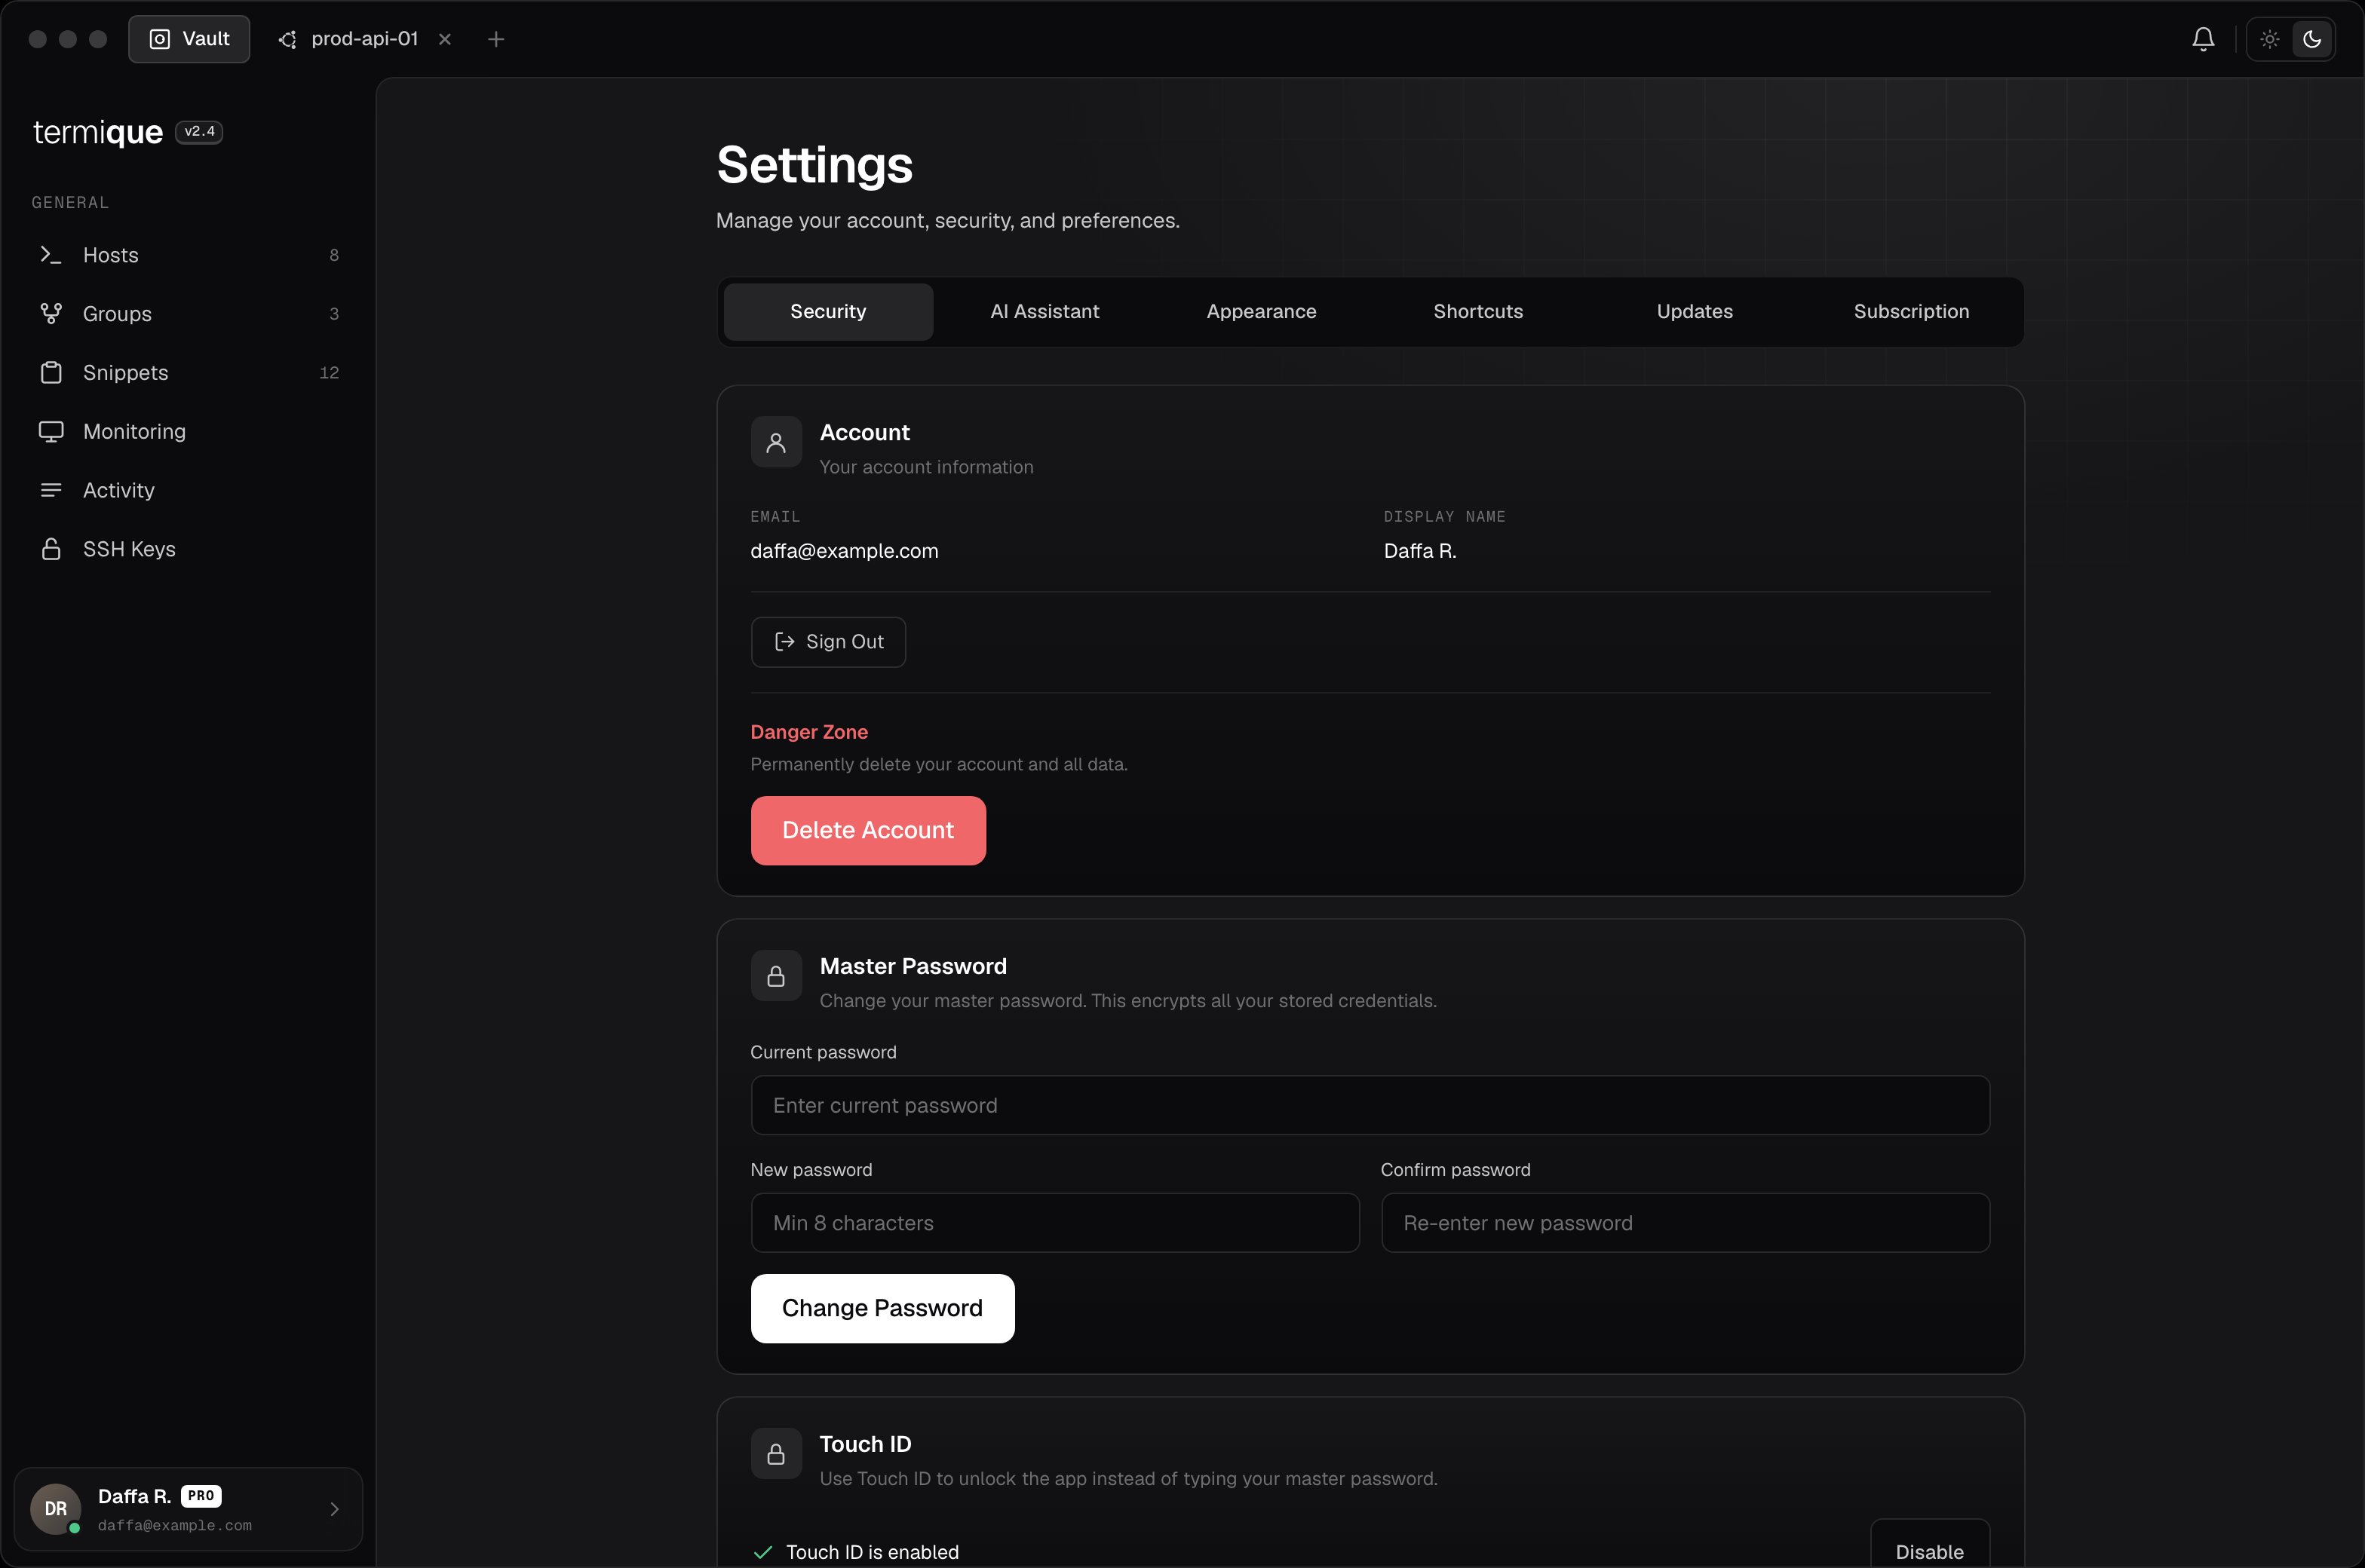Click the Danger Zone heading
The width and height of the screenshot is (2365, 1568).
coord(809,732)
